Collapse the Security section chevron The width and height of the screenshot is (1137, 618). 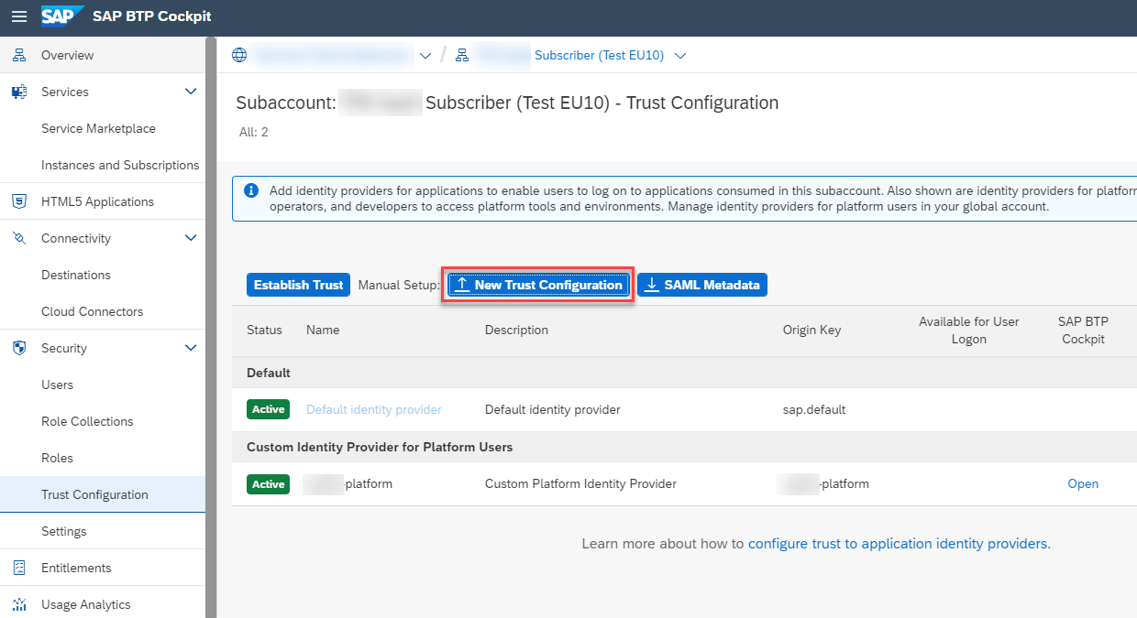(x=191, y=348)
